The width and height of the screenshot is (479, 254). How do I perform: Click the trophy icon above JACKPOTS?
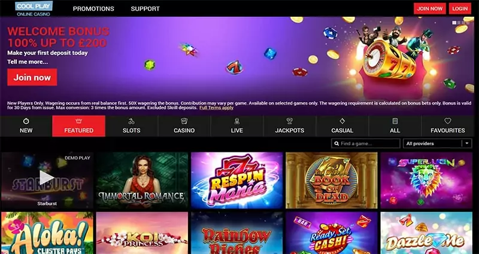[289, 121]
